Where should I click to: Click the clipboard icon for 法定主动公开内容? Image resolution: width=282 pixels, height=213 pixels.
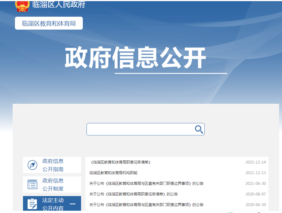tap(32, 204)
